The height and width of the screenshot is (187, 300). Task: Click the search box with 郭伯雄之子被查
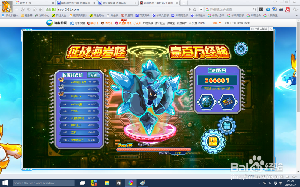point(230,9)
